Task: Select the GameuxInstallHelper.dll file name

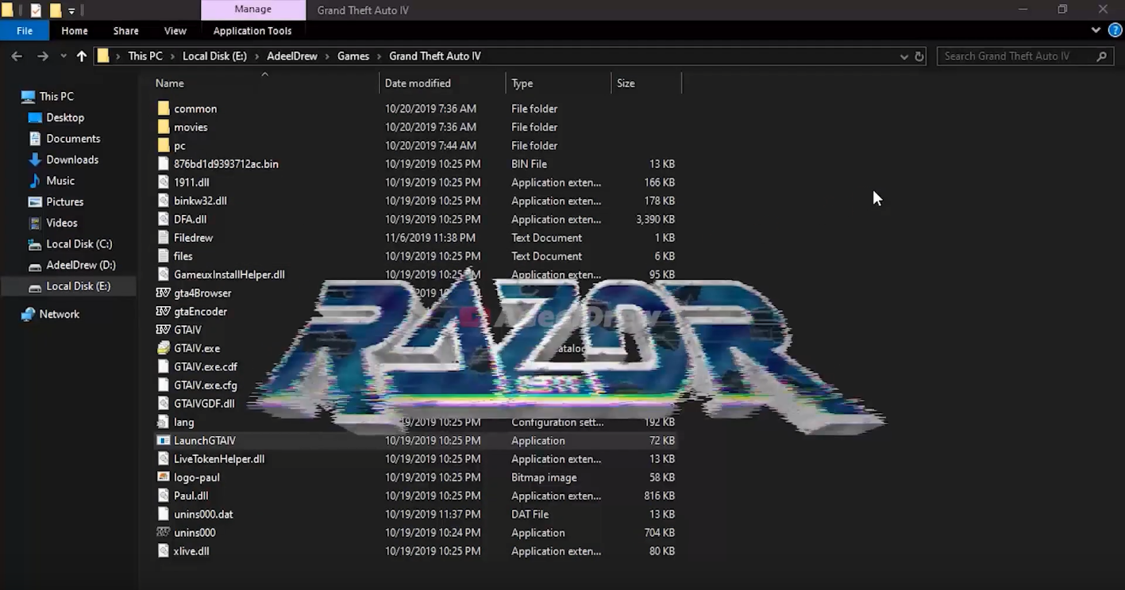Action: [x=229, y=275]
